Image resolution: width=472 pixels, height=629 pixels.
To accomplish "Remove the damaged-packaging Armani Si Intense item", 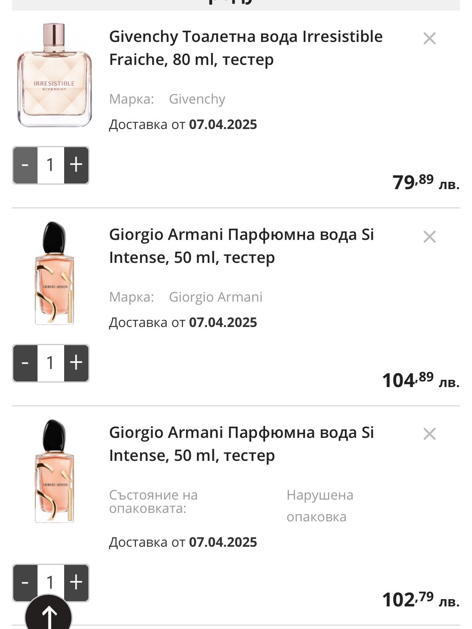I will [x=429, y=434].
